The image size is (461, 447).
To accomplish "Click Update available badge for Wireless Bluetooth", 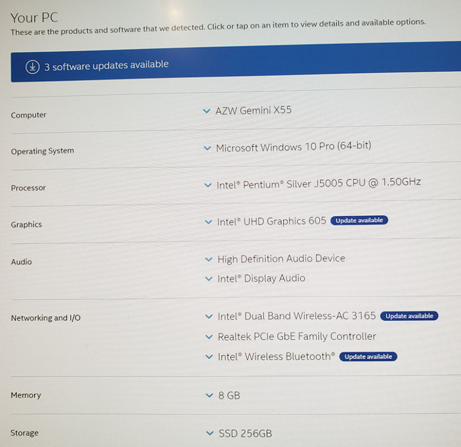I will (x=368, y=356).
